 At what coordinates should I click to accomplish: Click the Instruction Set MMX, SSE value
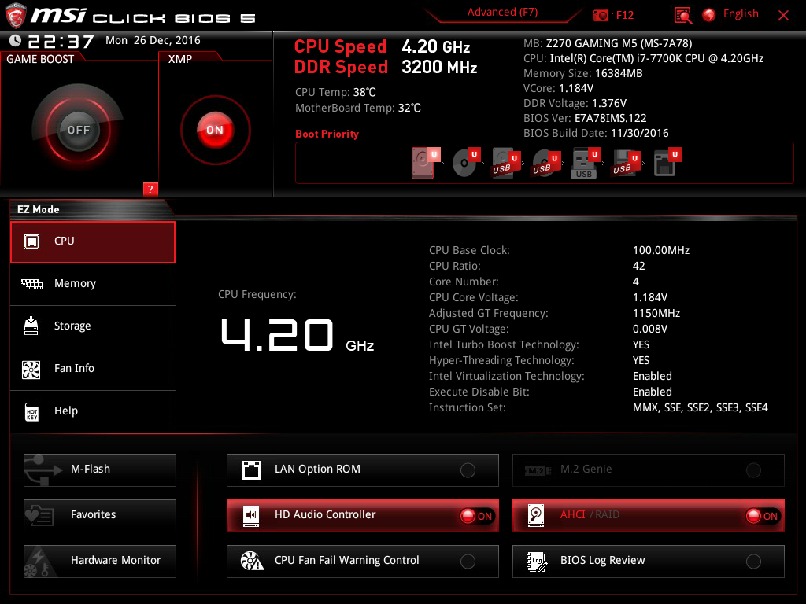click(x=700, y=408)
